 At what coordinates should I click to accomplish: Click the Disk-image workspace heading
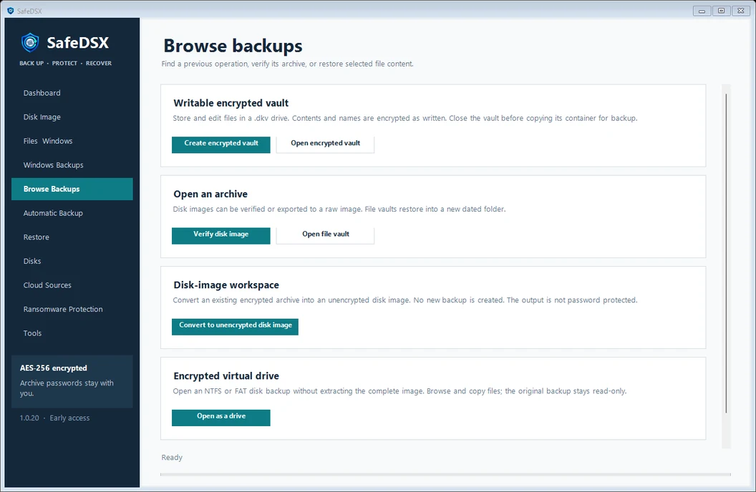(226, 285)
